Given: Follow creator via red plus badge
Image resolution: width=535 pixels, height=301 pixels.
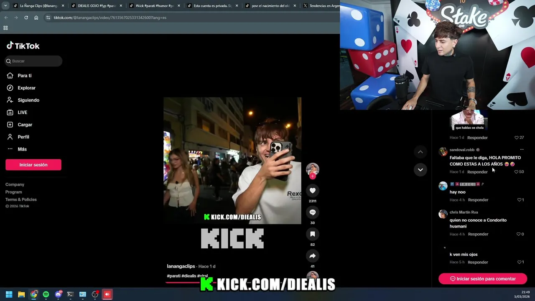Looking at the screenshot, I should pyautogui.click(x=312, y=176).
